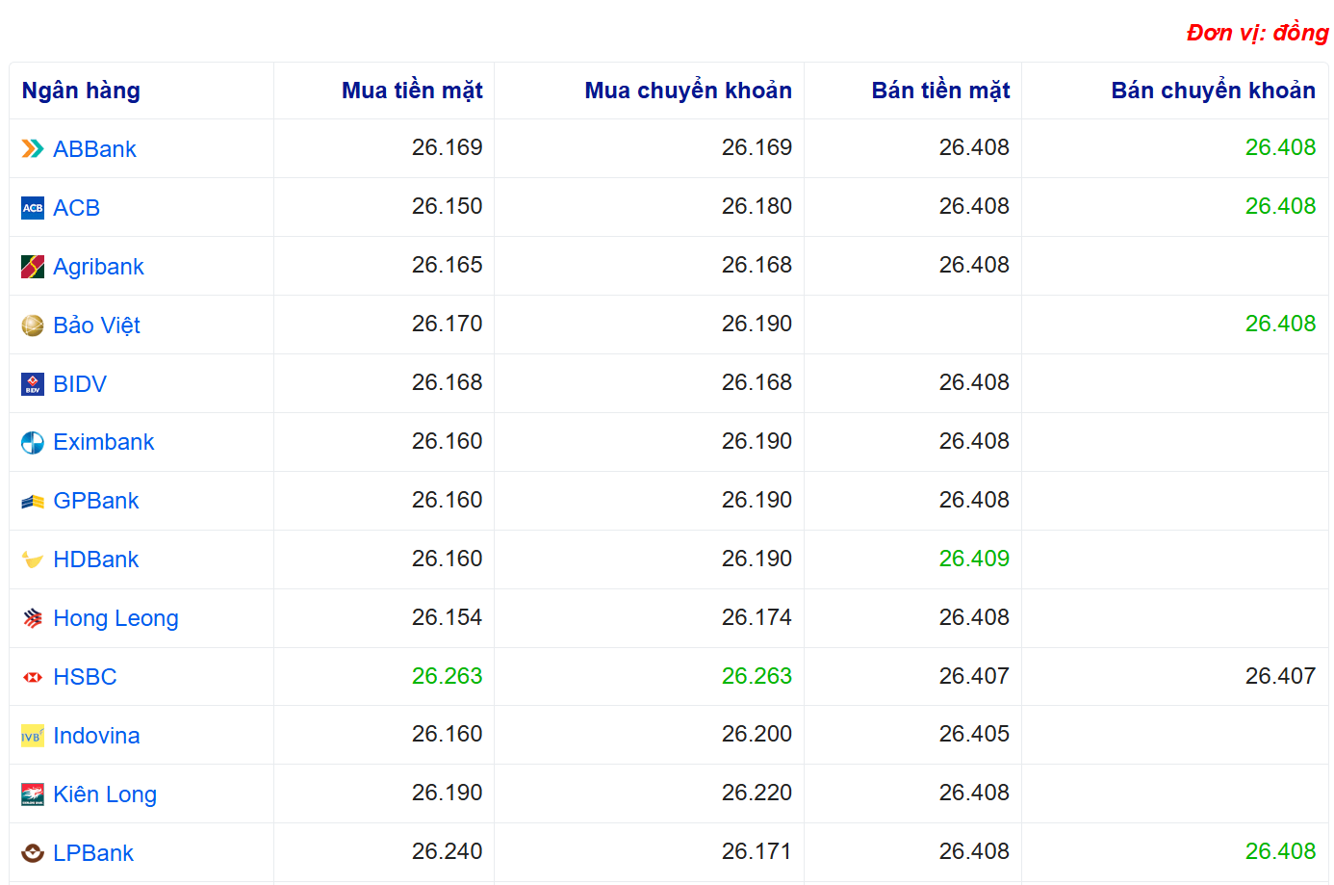Click the ABBank logo icon
Viewport: 1334px width, 885px height.
point(33,149)
